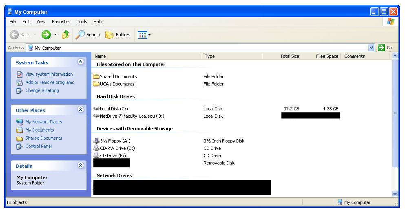Click the scrollbar up arrow
The height and width of the screenshot is (215, 405).
tap(395, 56)
